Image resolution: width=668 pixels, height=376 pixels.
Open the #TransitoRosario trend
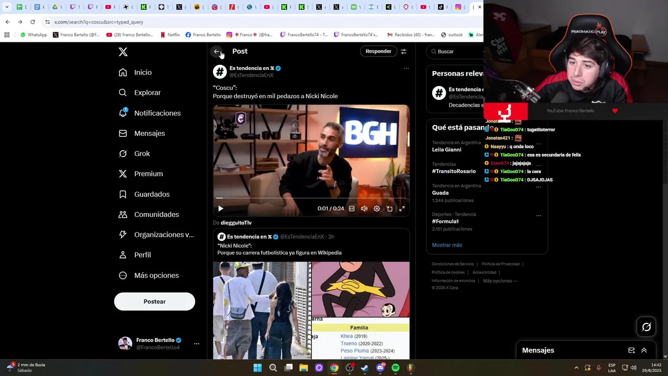454,171
